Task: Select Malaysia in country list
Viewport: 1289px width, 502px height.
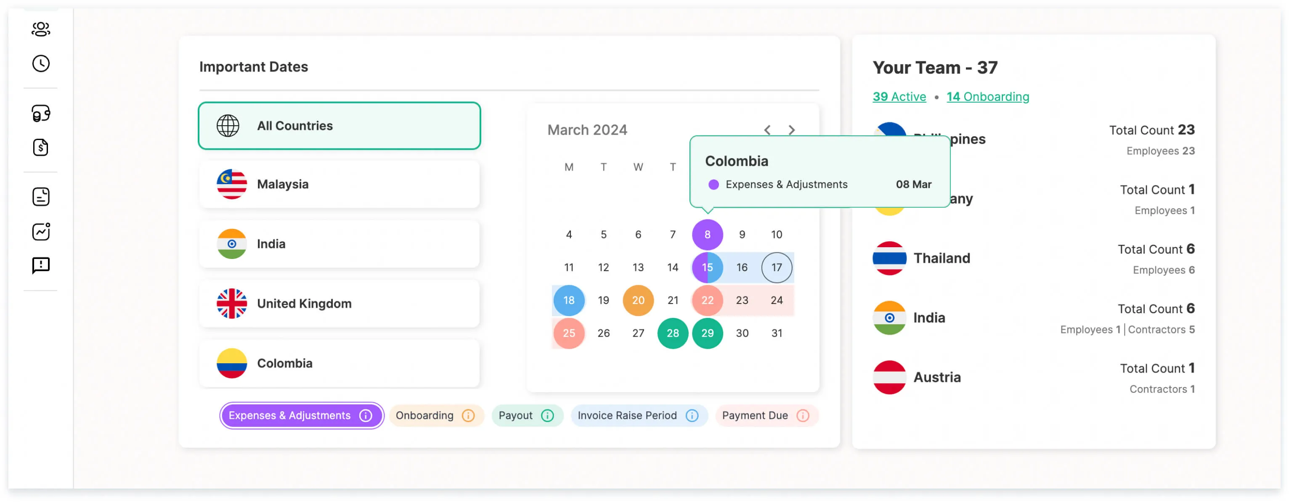Action: tap(339, 185)
